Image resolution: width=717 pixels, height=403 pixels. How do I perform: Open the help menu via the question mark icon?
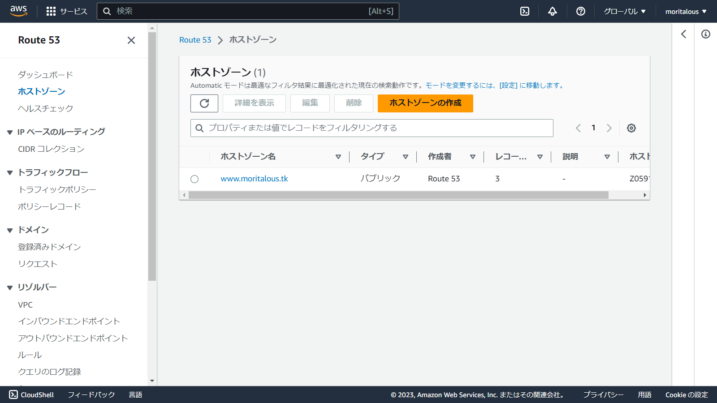pyautogui.click(x=581, y=11)
